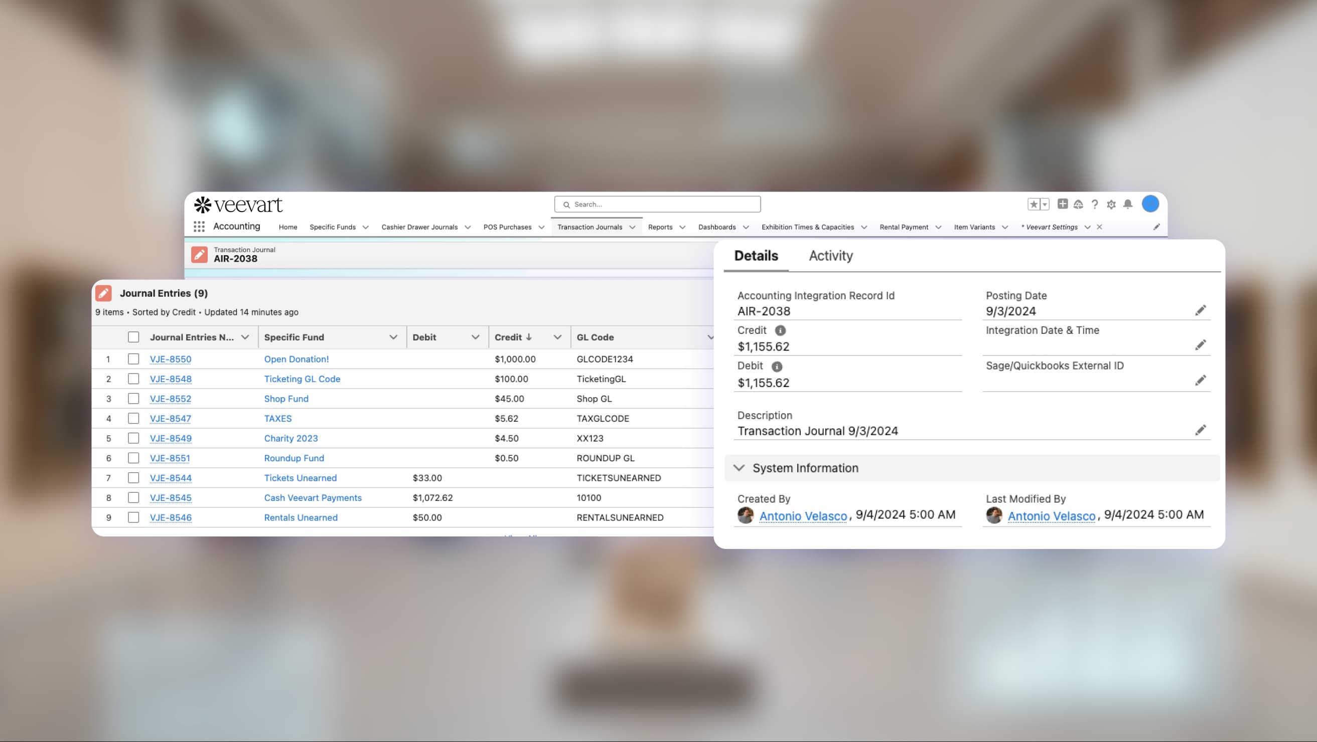Edit the Posting Date pencil icon

click(x=1201, y=311)
